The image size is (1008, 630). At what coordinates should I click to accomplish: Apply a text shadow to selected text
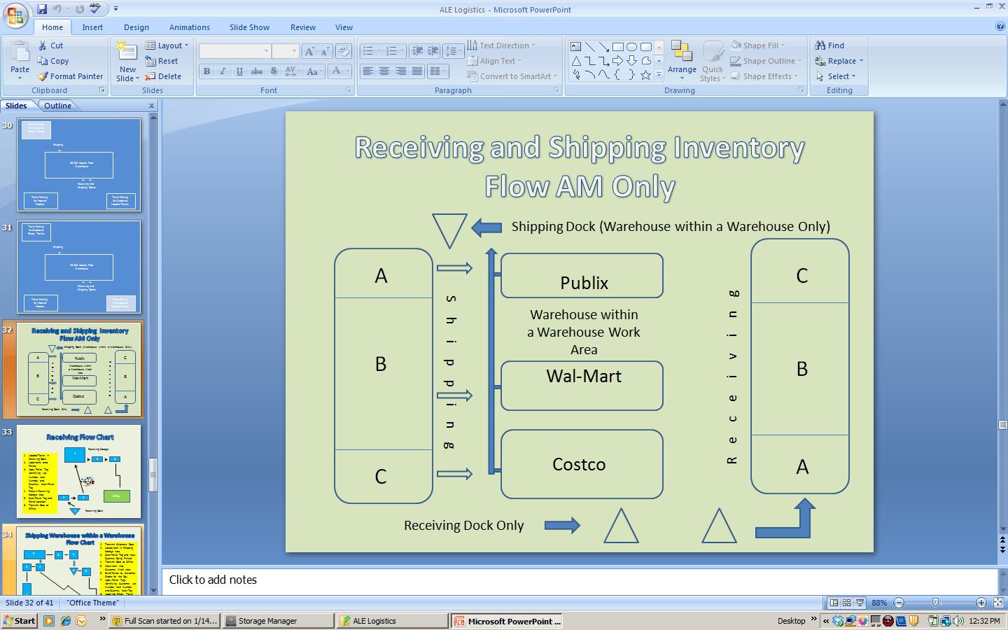(x=273, y=71)
